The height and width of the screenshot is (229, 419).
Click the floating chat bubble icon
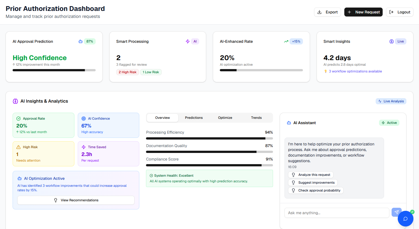coord(405,219)
